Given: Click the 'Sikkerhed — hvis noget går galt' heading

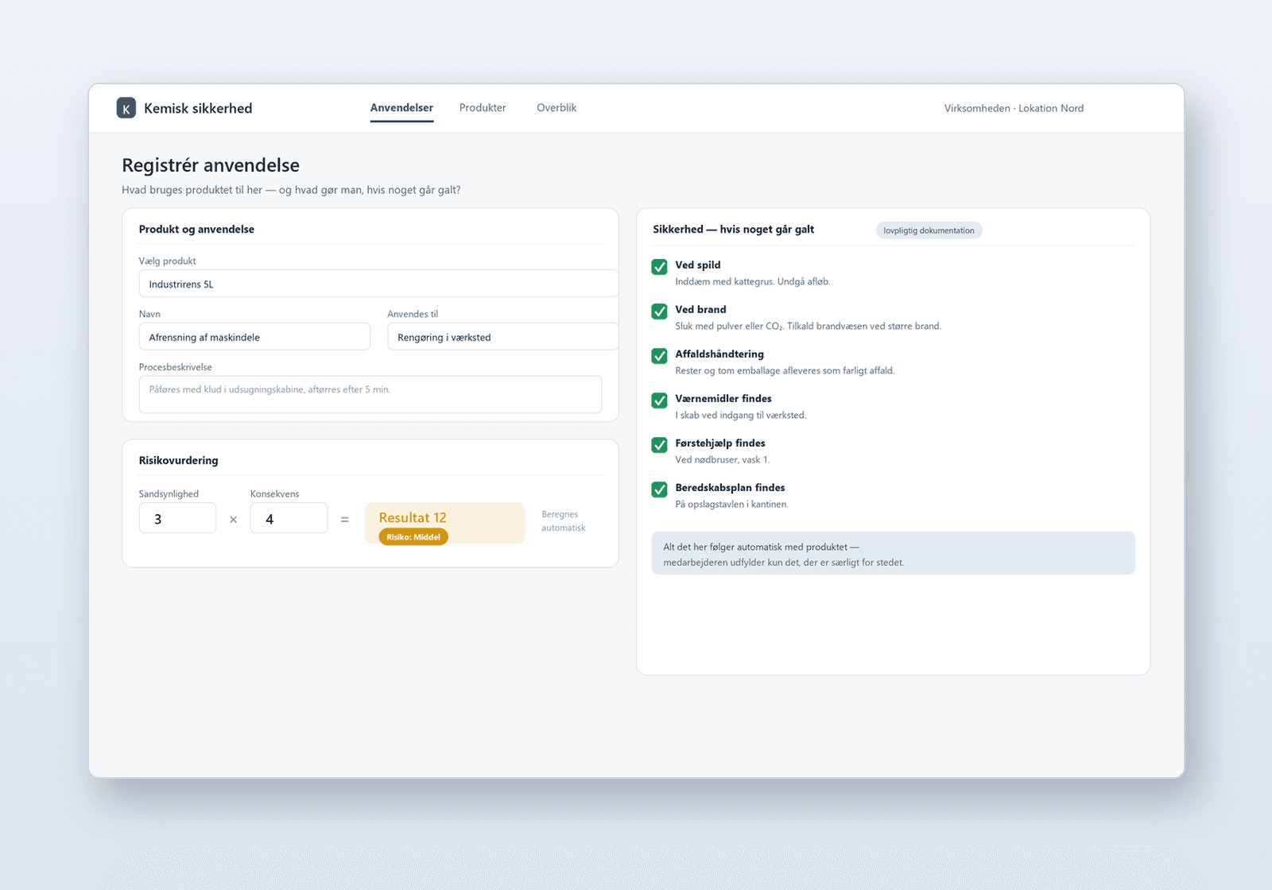Looking at the screenshot, I should coord(733,229).
